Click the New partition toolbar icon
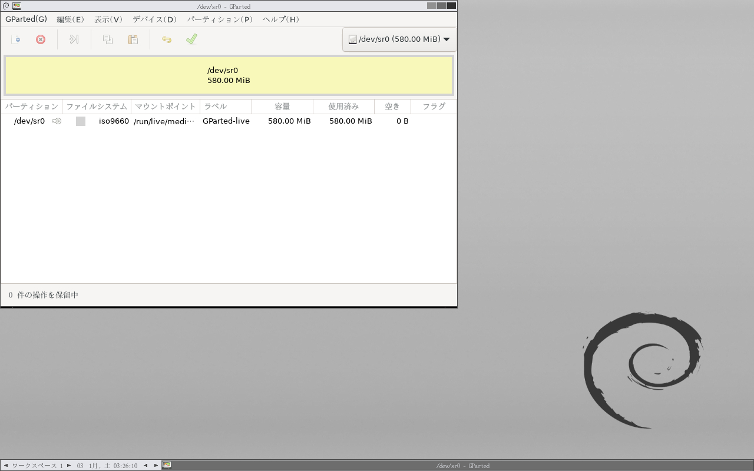The image size is (754, 471). click(x=16, y=39)
